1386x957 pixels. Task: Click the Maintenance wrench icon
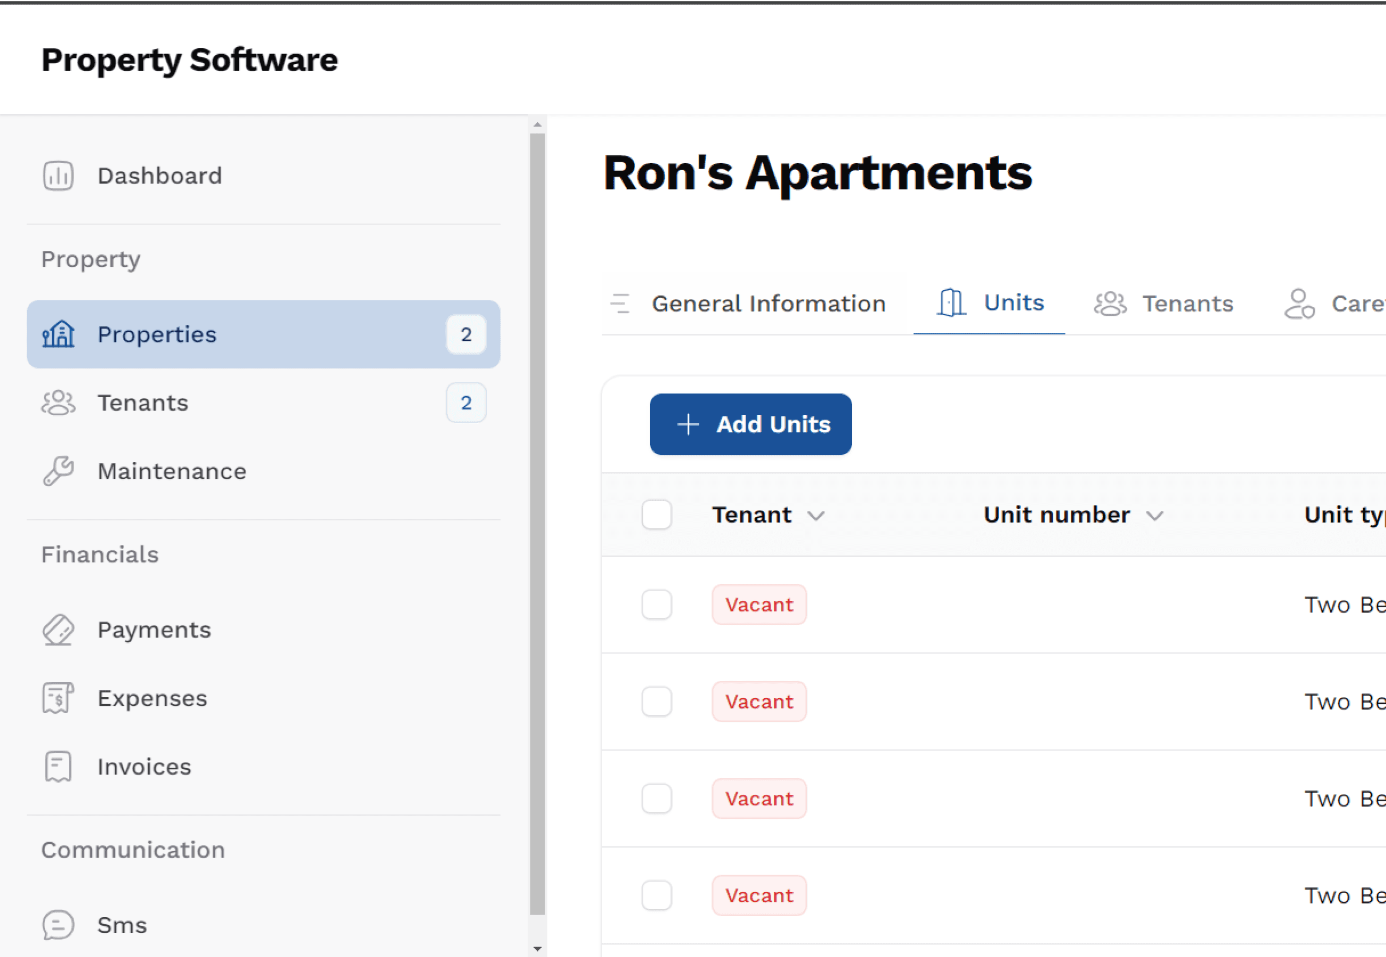58,471
